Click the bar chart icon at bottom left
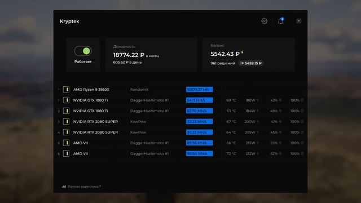Viewport: 361px width, 203px height. pos(64,187)
